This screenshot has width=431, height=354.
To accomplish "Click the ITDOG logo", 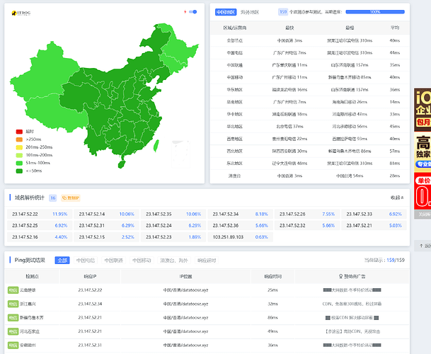I will tap(21, 13).
